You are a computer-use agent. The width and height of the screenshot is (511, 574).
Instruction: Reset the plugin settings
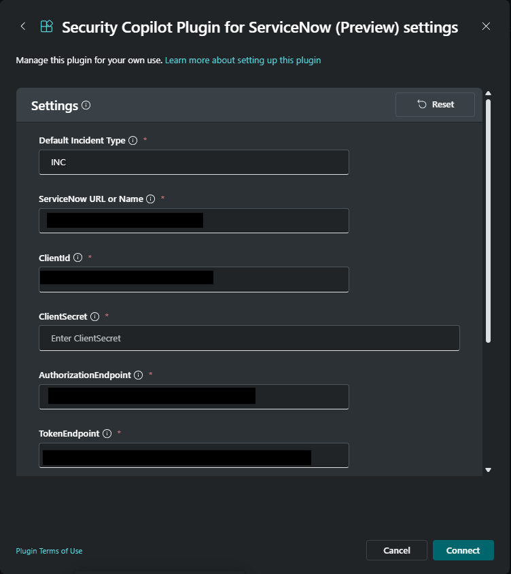[x=435, y=104]
